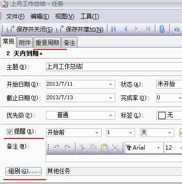Open the 标签 label dropdown showing 无

click(169, 115)
